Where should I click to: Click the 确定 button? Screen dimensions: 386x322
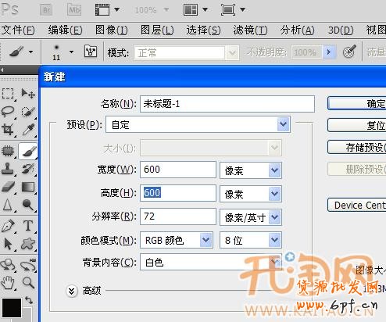point(357,104)
